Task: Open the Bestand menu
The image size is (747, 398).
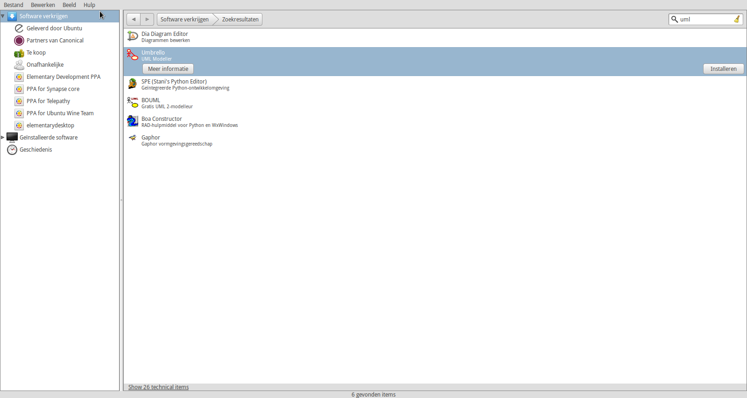Action: click(x=14, y=5)
